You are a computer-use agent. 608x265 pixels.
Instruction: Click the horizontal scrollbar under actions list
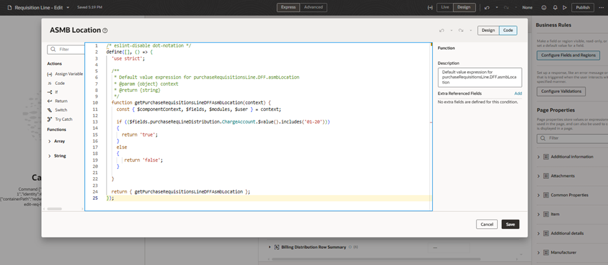coord(55,209)
